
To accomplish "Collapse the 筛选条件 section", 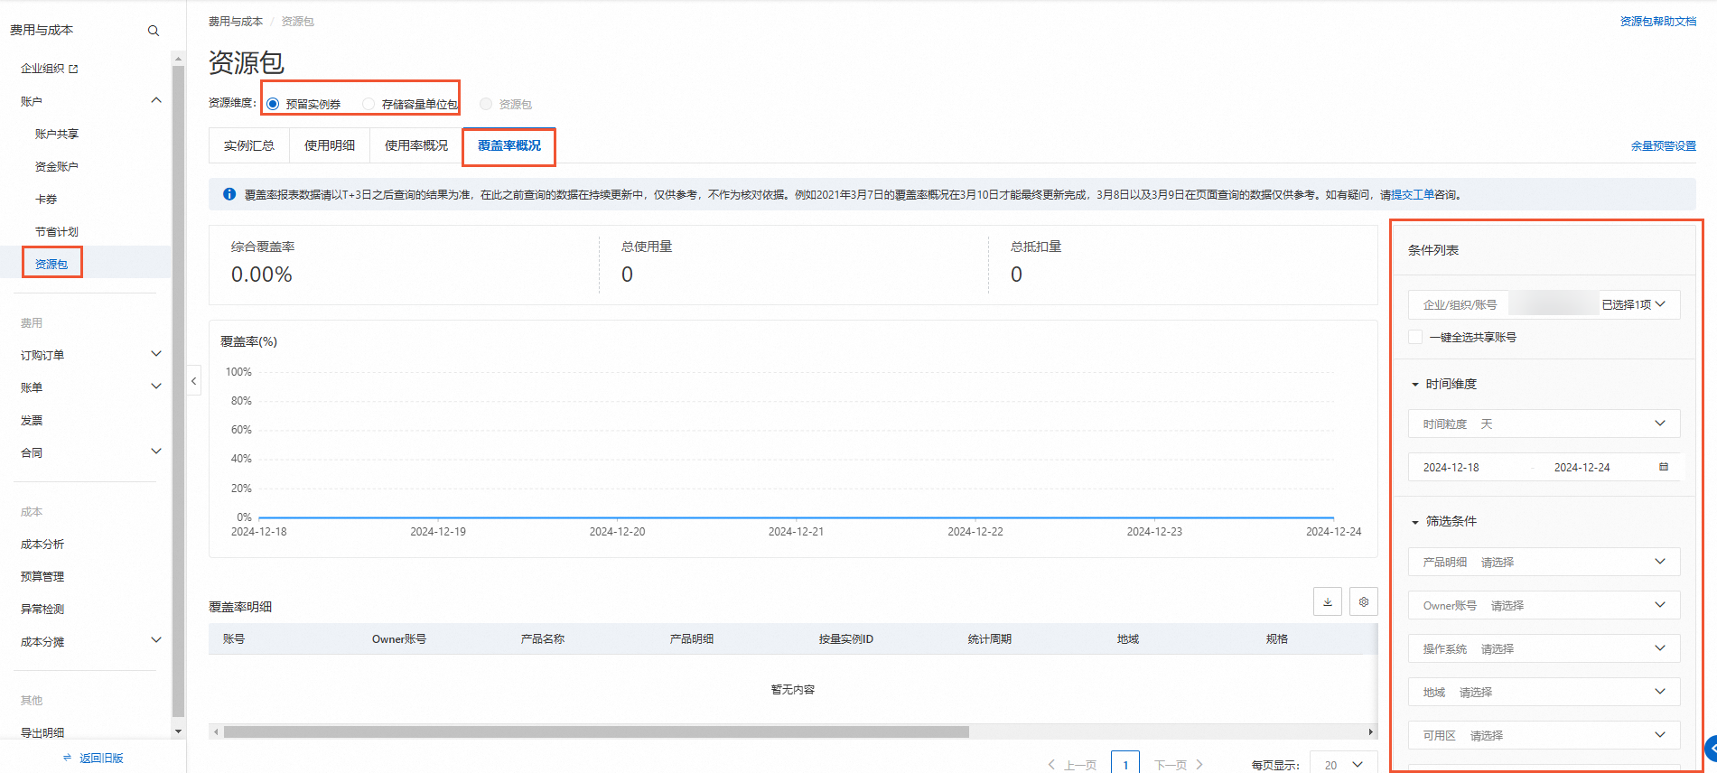I will [x=1415, y=522].
